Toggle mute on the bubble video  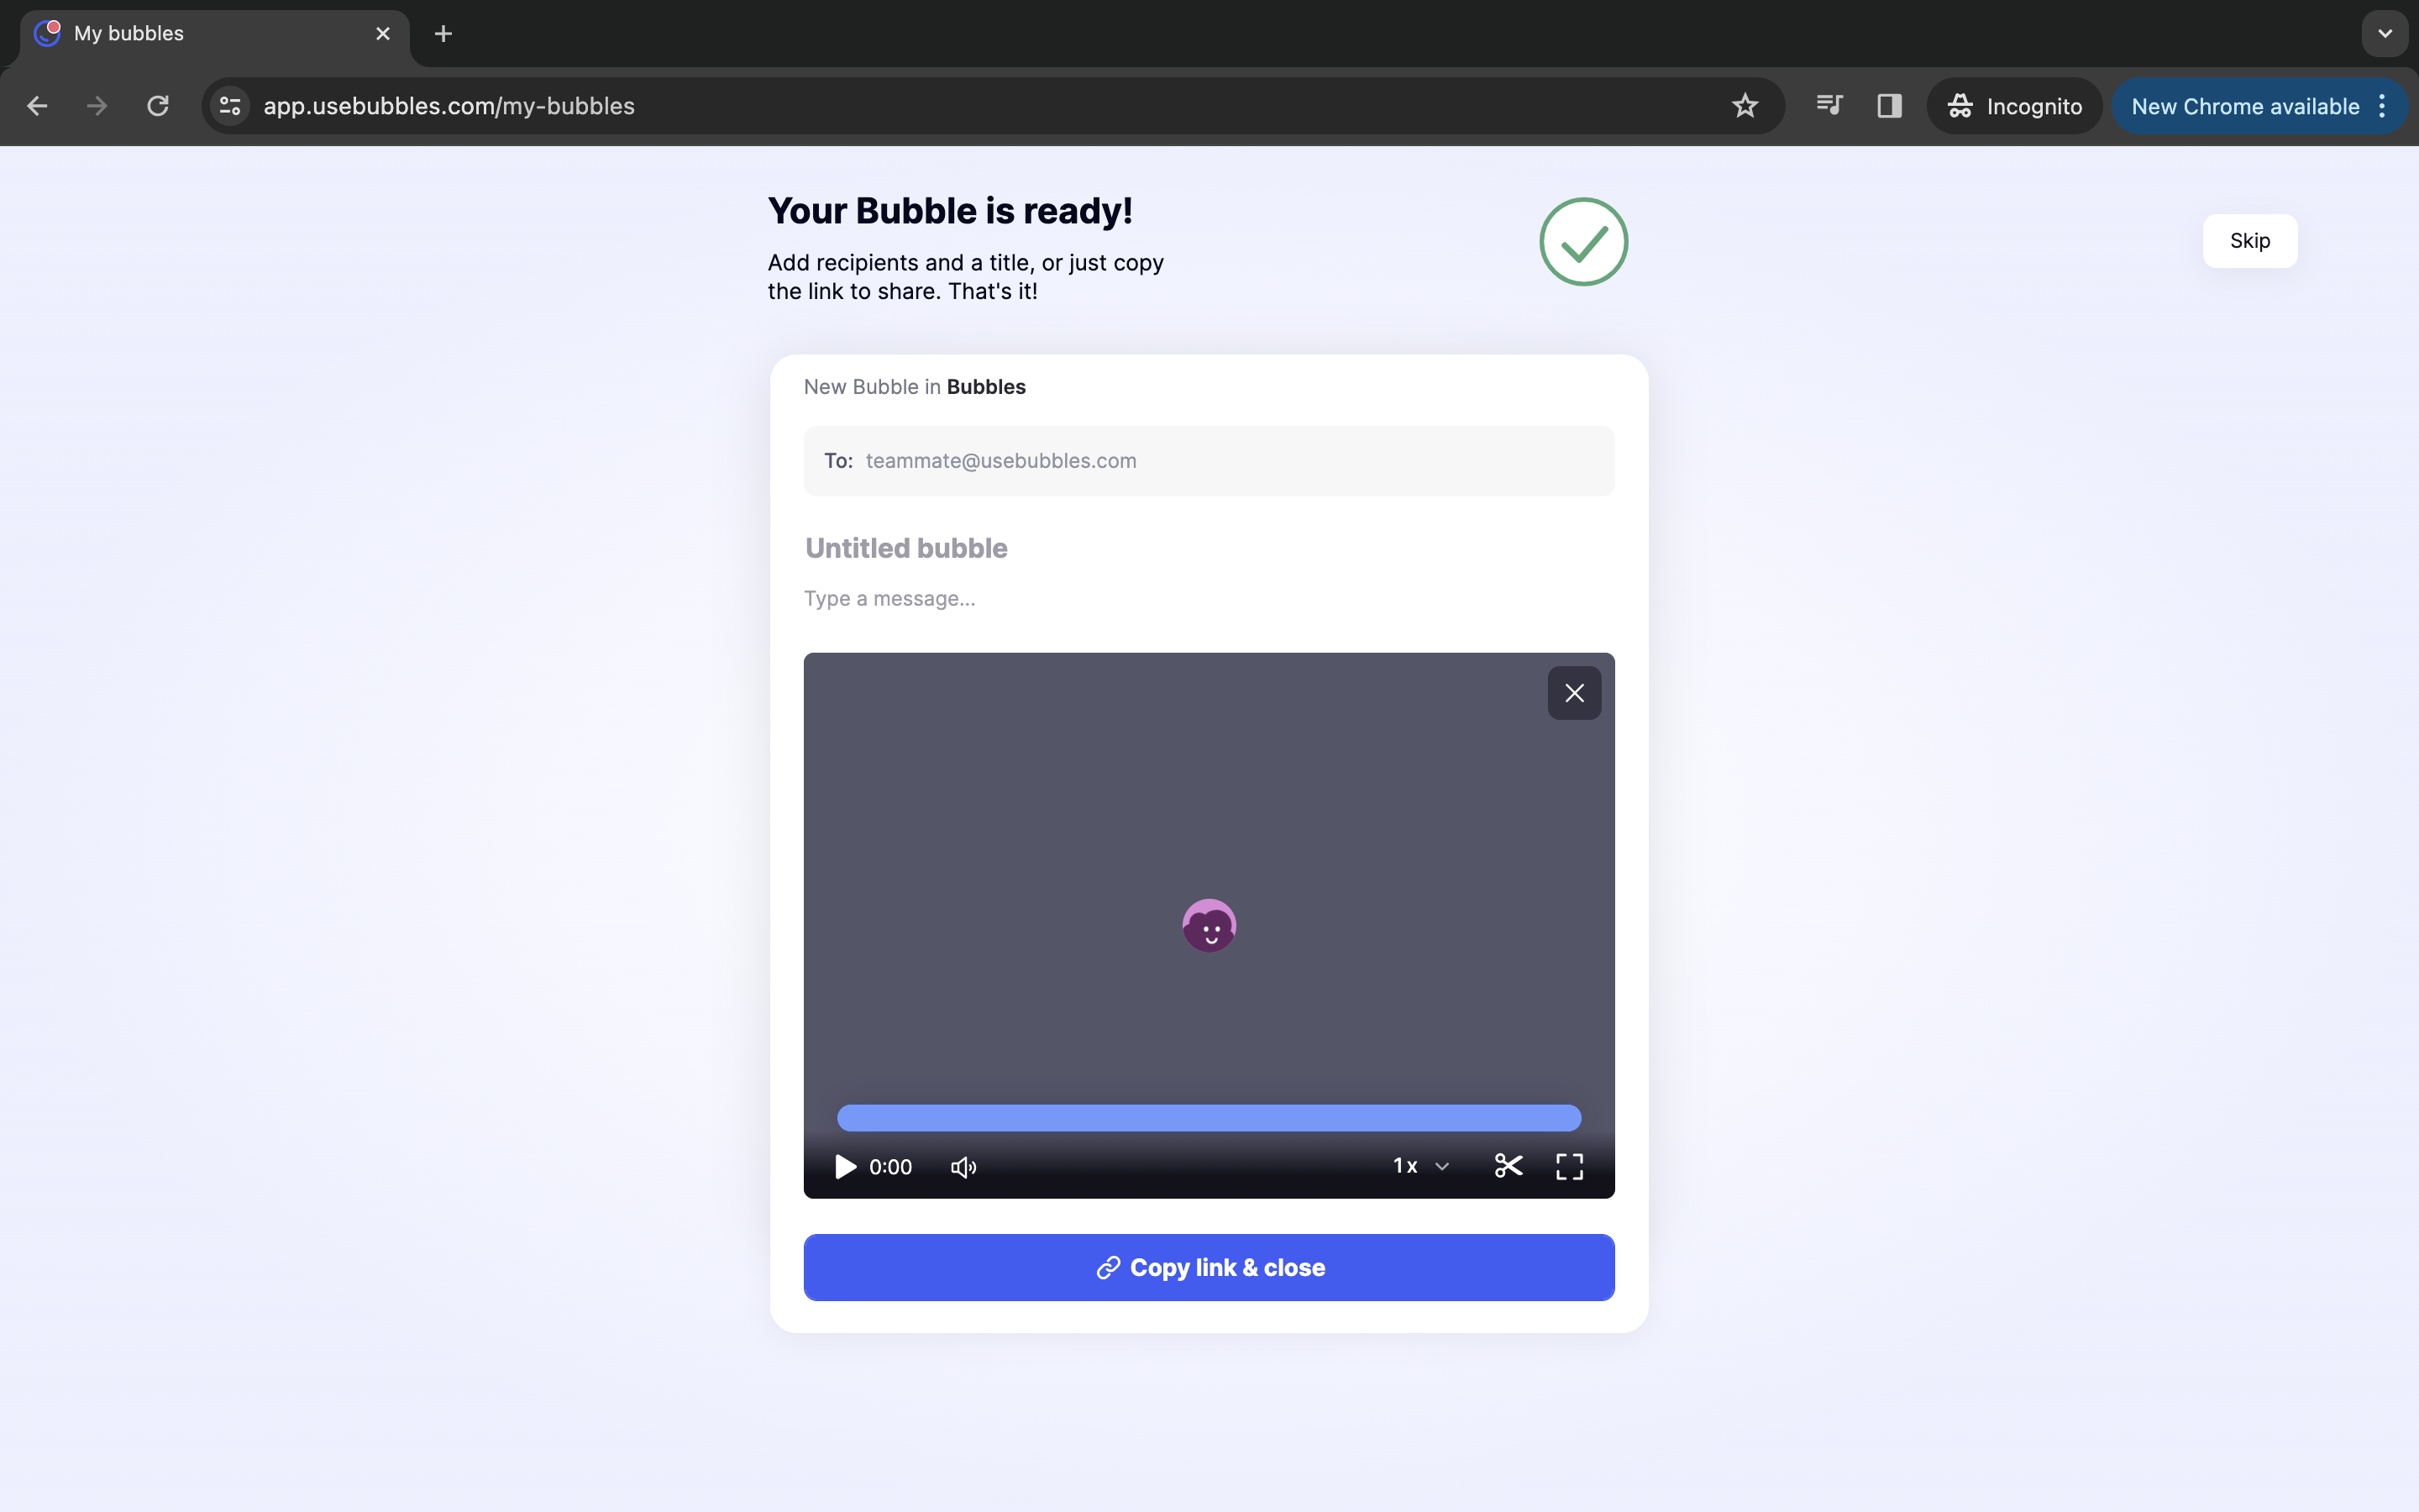[963, 1165]
